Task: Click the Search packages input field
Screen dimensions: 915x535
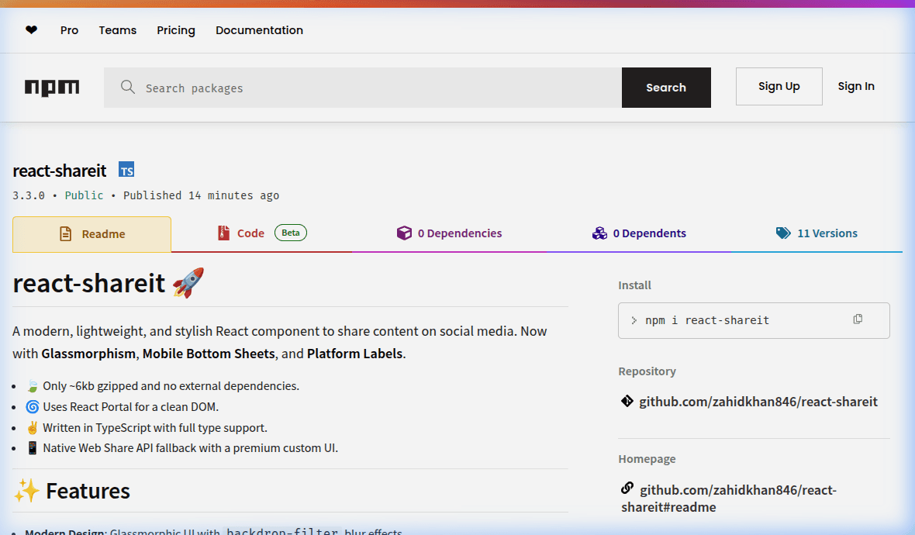Action: pyautogui.click(x=310, y=87)
